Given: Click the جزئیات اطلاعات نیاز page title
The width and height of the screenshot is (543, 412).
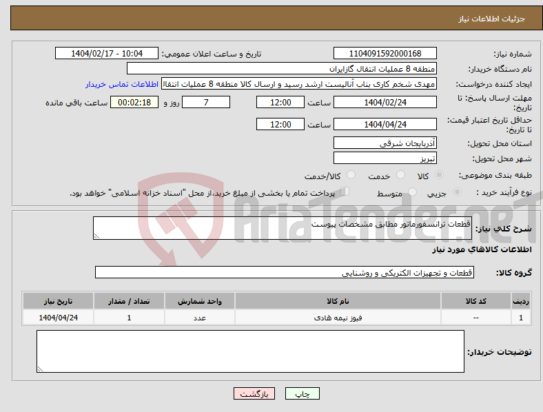Looking at the screenshot, I should (492, 19).
